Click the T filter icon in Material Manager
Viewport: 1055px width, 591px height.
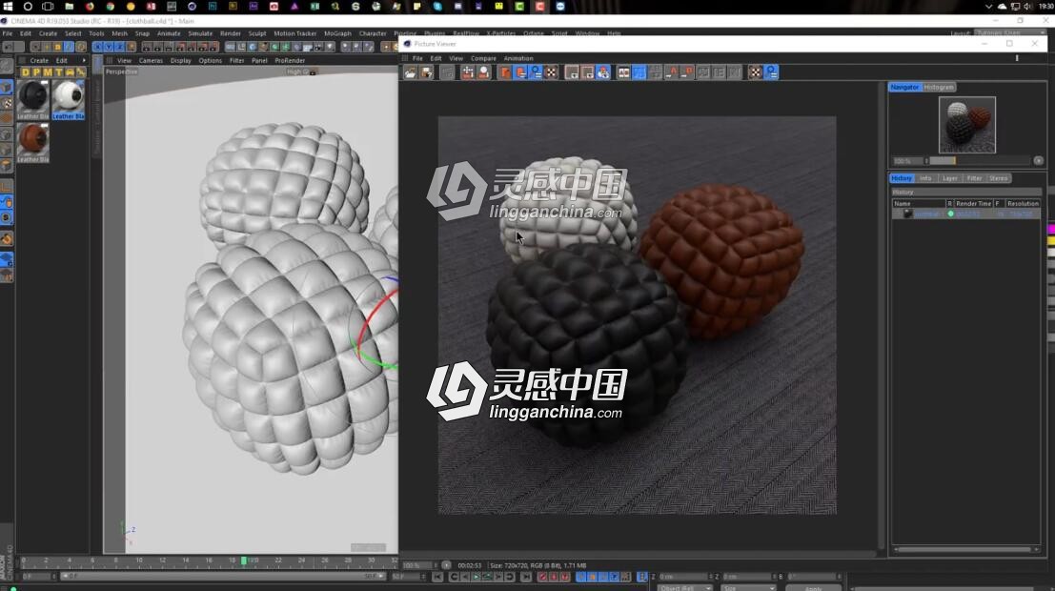(58, 72)
